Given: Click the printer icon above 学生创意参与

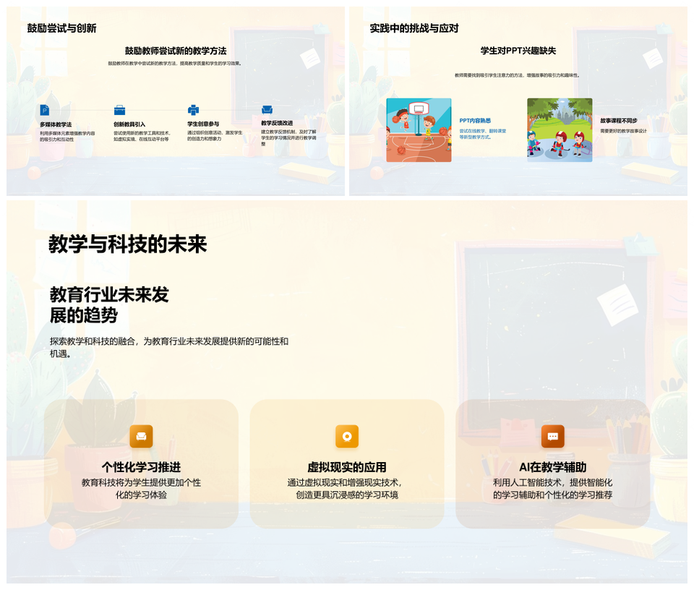Looking at the screenshot, I should tap(193, 110).
